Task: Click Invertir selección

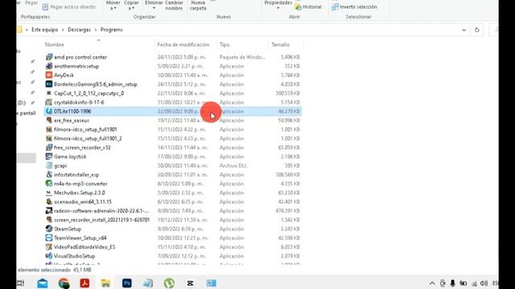Action: click(354, 7)
